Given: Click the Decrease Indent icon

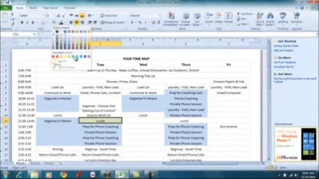Looking at the screenshot, I should (x=90, y=22).
